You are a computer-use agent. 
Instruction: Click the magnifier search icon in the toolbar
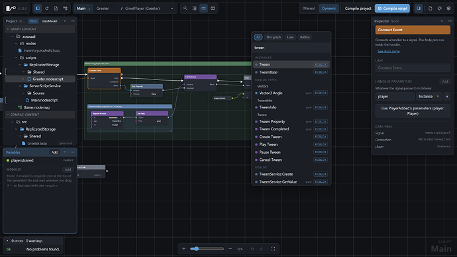point(185,9)
